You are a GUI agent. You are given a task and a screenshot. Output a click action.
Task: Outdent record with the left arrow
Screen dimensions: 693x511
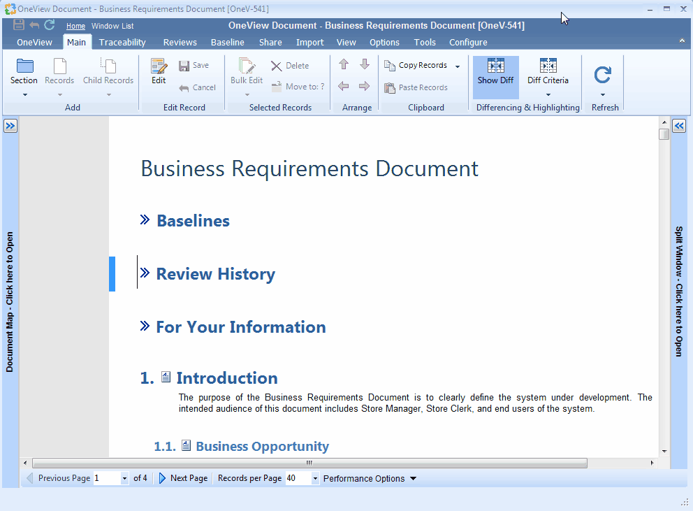pyautogui.click(x=344, y=86)
